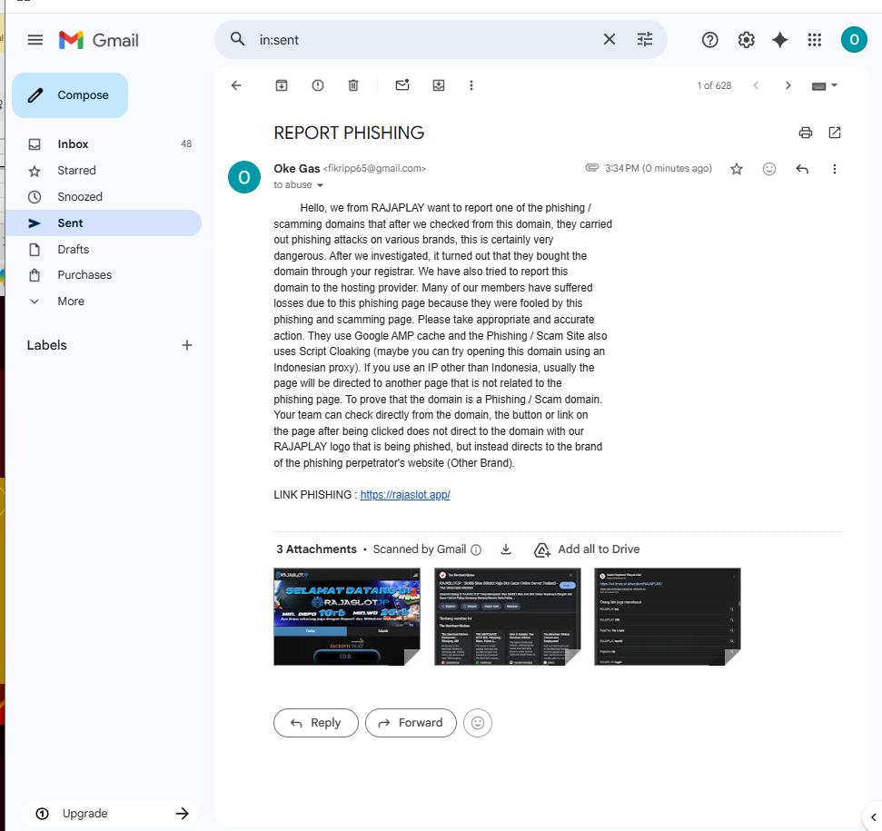This screenshot has width=882, height=831.
Task: Open input tools keyboard dropdown
Action: coord(825,85)
